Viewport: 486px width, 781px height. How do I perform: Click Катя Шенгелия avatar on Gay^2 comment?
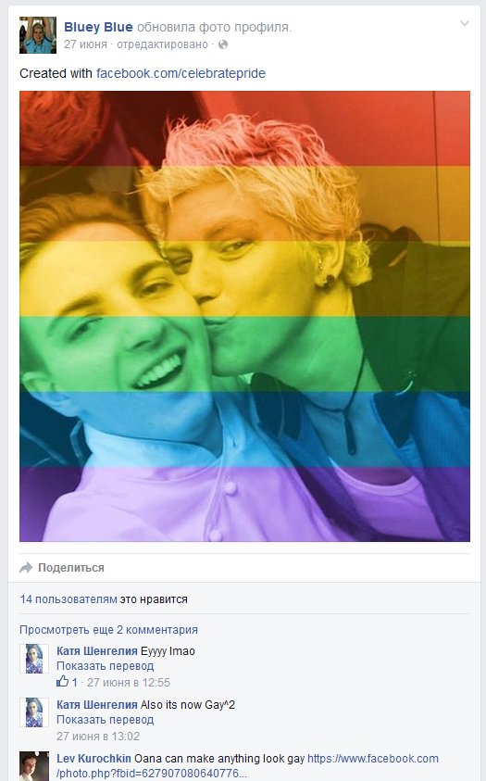[x=34, y=712]
